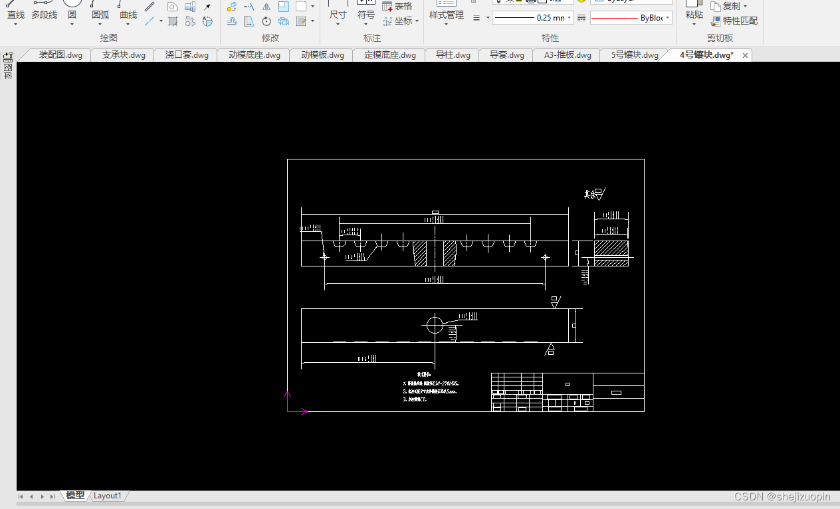This screenshot has height=509, width=840.
Task: Click the 粘贴 paste button
Action: pos(694,15)
